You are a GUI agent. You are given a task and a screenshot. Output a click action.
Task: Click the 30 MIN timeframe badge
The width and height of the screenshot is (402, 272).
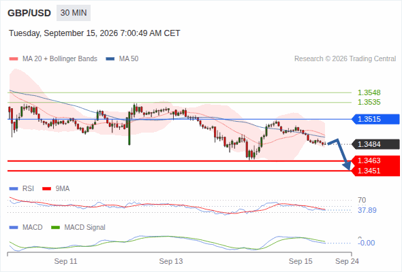pyautogui.click(x=74, y=13)
